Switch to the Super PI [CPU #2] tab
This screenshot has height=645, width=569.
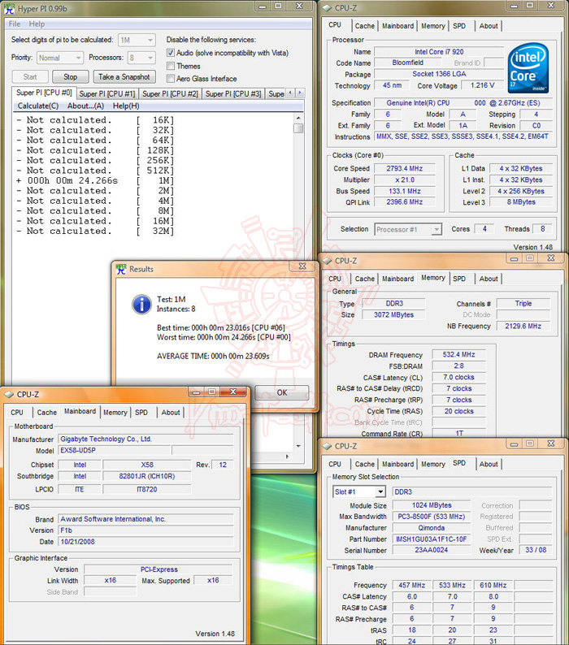point(170,93)
